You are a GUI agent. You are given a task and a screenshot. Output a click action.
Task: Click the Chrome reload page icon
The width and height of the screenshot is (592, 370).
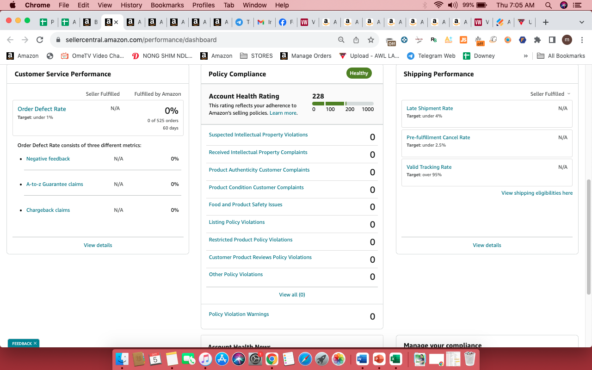40,40
